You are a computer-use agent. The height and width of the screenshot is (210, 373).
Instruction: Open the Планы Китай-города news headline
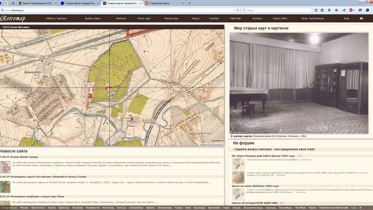coord(19,157)
